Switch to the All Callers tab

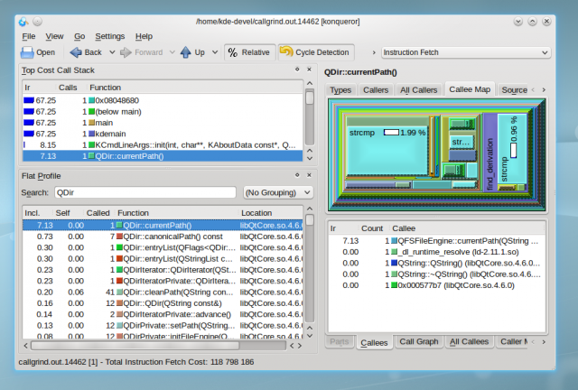click(x=419, y=90)
